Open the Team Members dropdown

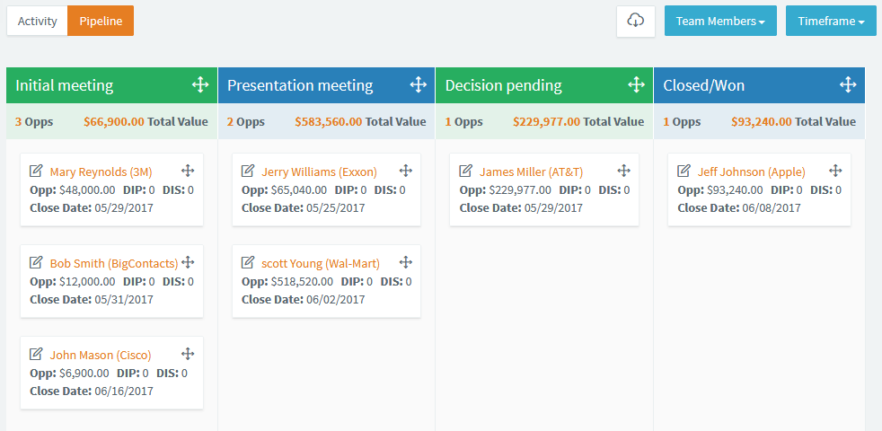pyautogui.click(x=720, y=21)
